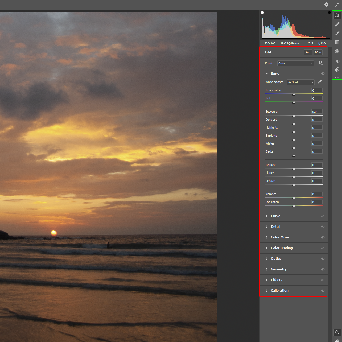Select the Edit sliders panel icon
Viewport: 342px width, 342px height.
337,15
